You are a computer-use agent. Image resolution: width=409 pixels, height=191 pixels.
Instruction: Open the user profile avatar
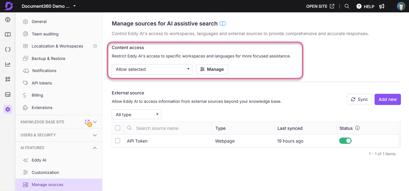pos(401,6)
